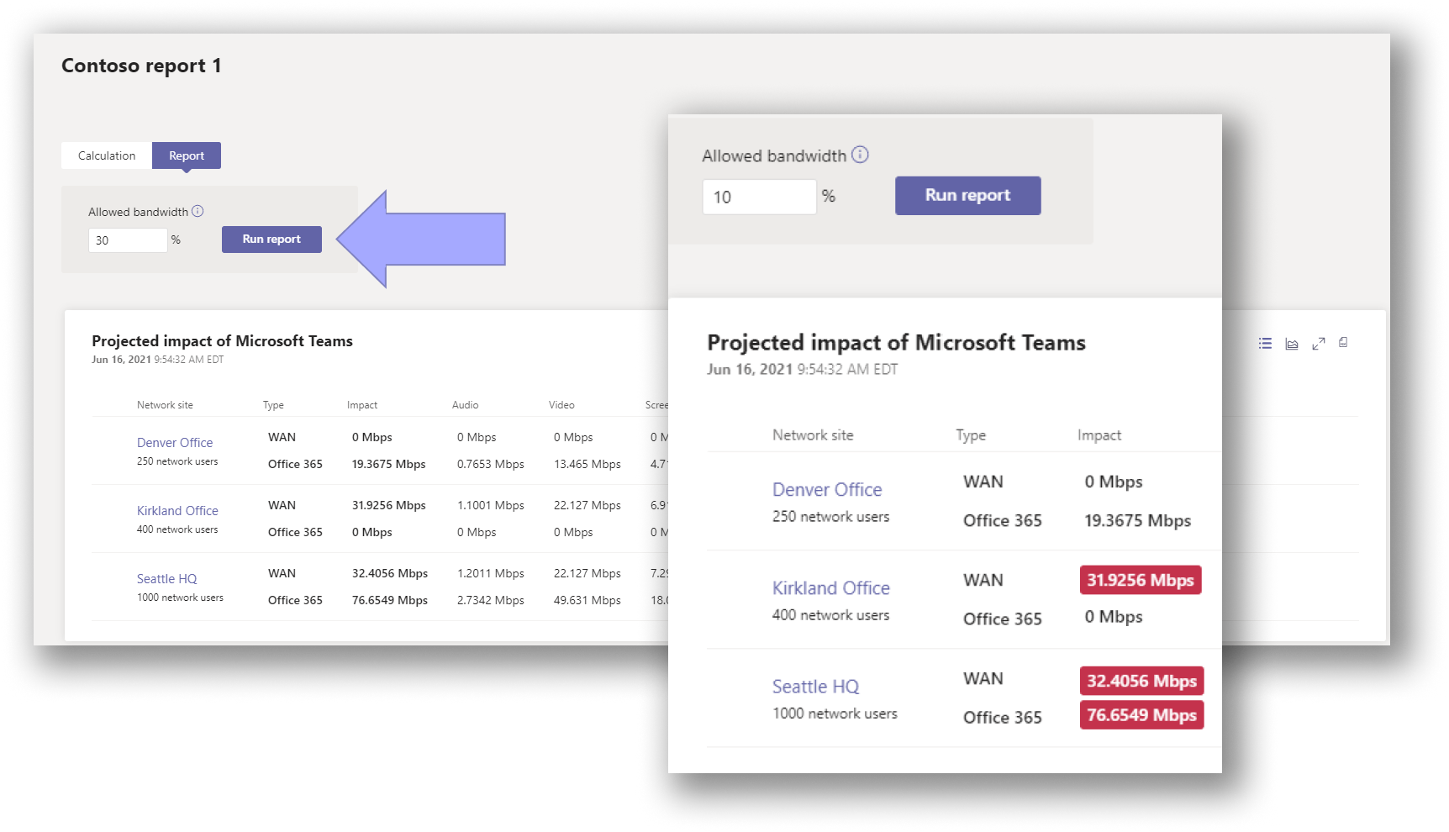Open Kirkland Office link in the main report
The image size is (1449, 832).
(177, 511)
